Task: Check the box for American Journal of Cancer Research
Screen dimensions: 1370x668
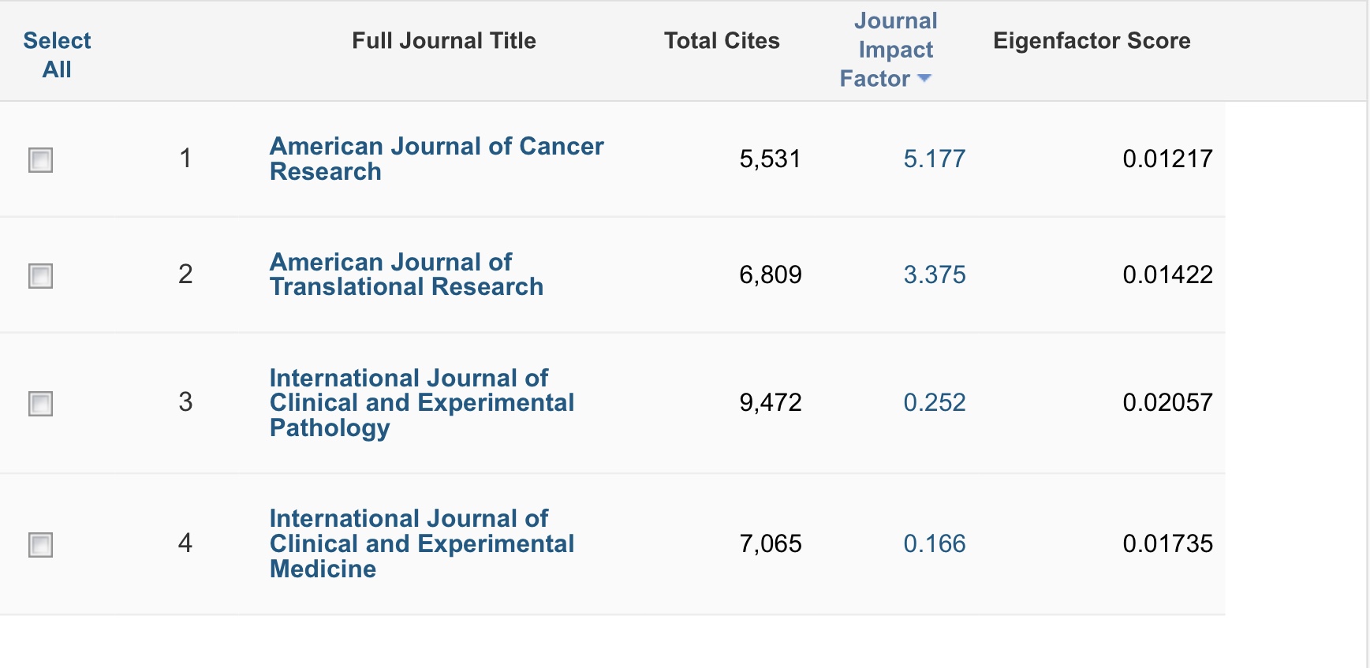Action: pyautogui.click(x=40, y=160)
